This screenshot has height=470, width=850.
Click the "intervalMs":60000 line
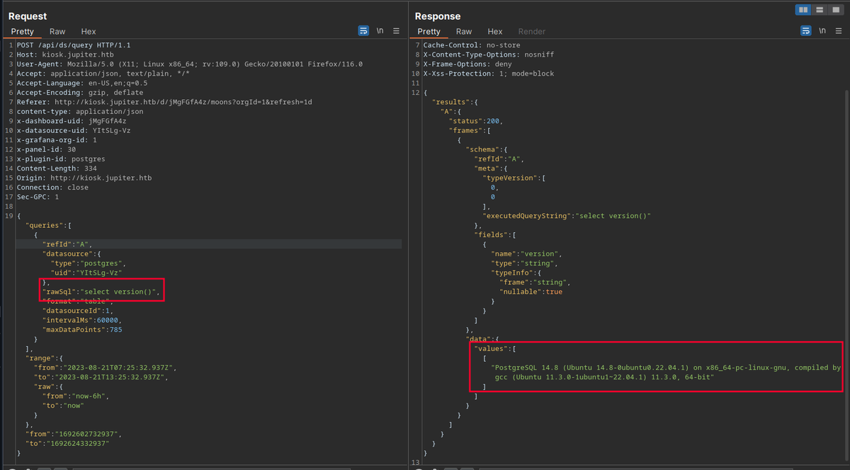[x=82, y=320]
